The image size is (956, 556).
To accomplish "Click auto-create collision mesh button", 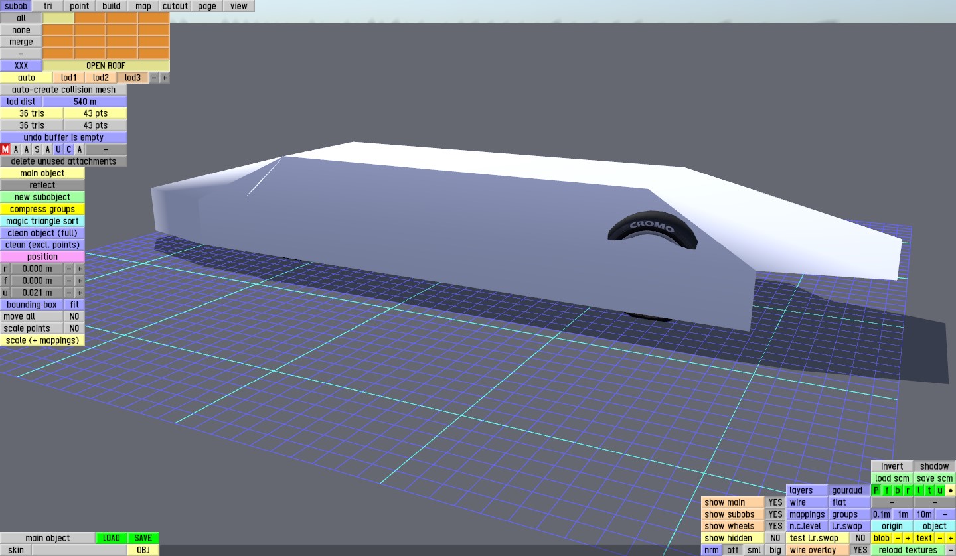I will tap(64, 90).
